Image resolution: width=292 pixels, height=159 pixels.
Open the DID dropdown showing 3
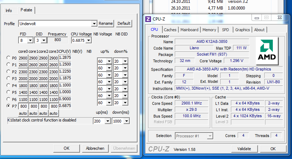tap(44, 40)
